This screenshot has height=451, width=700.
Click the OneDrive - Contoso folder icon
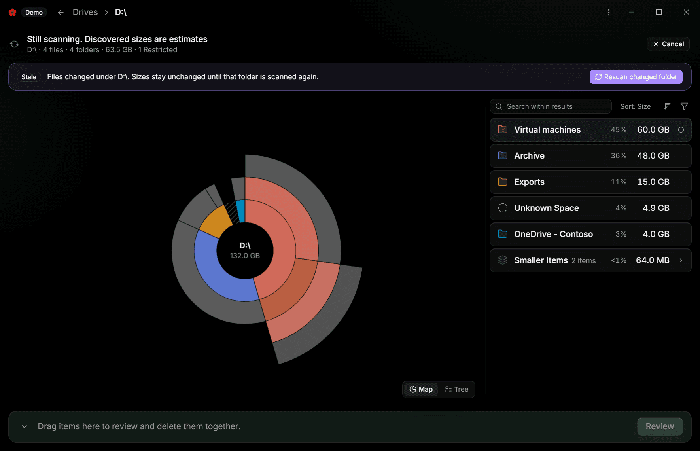[x=503, y=234]
